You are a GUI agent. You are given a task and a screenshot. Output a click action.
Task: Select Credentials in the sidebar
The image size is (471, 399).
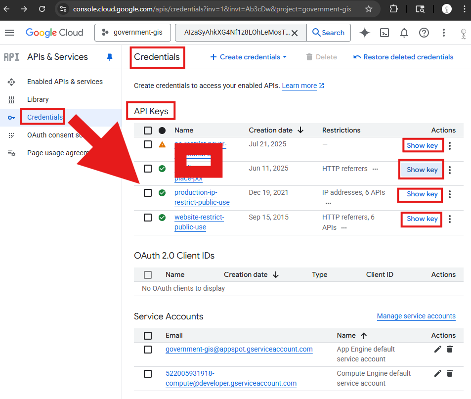click(x=45, y=117)
